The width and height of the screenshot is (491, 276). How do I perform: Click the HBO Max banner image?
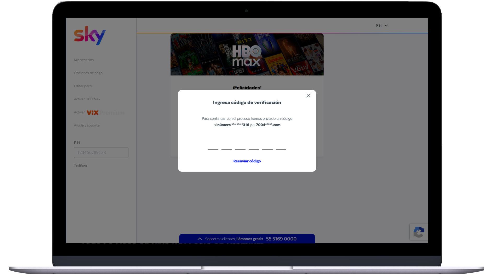[x=247, y=54]
